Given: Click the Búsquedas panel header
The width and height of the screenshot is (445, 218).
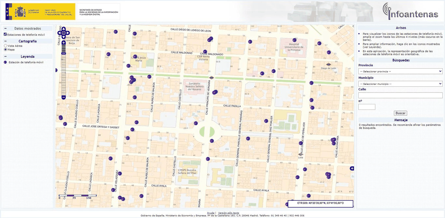Looking at the screenshot, I should [x=401, y=60].
